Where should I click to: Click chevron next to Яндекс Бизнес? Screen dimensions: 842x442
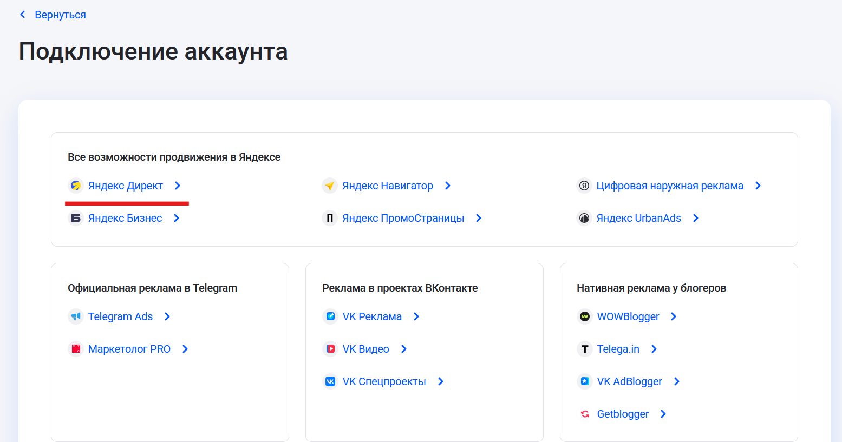coord(177,218)
